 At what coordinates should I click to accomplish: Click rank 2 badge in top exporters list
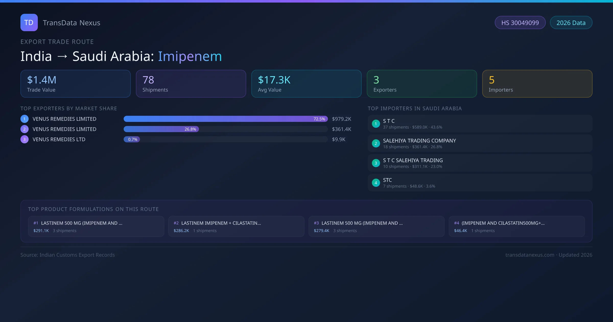click(25, 129)
